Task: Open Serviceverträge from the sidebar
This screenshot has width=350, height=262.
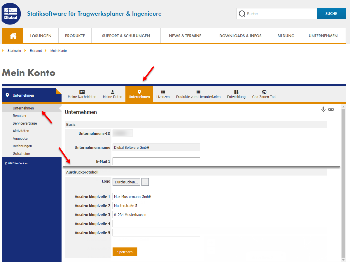Action: pyautogui.click(x=25, y=123)
